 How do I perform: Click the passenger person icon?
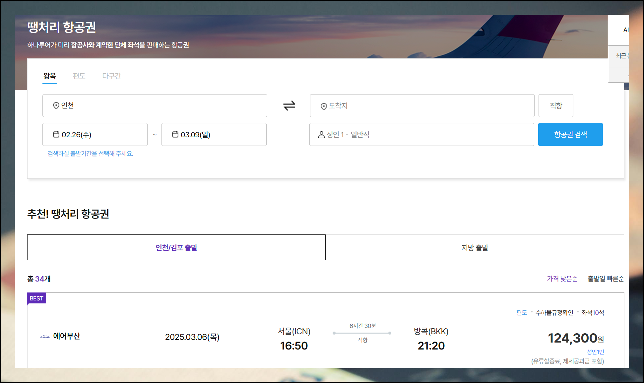click(x=321, y=135)
